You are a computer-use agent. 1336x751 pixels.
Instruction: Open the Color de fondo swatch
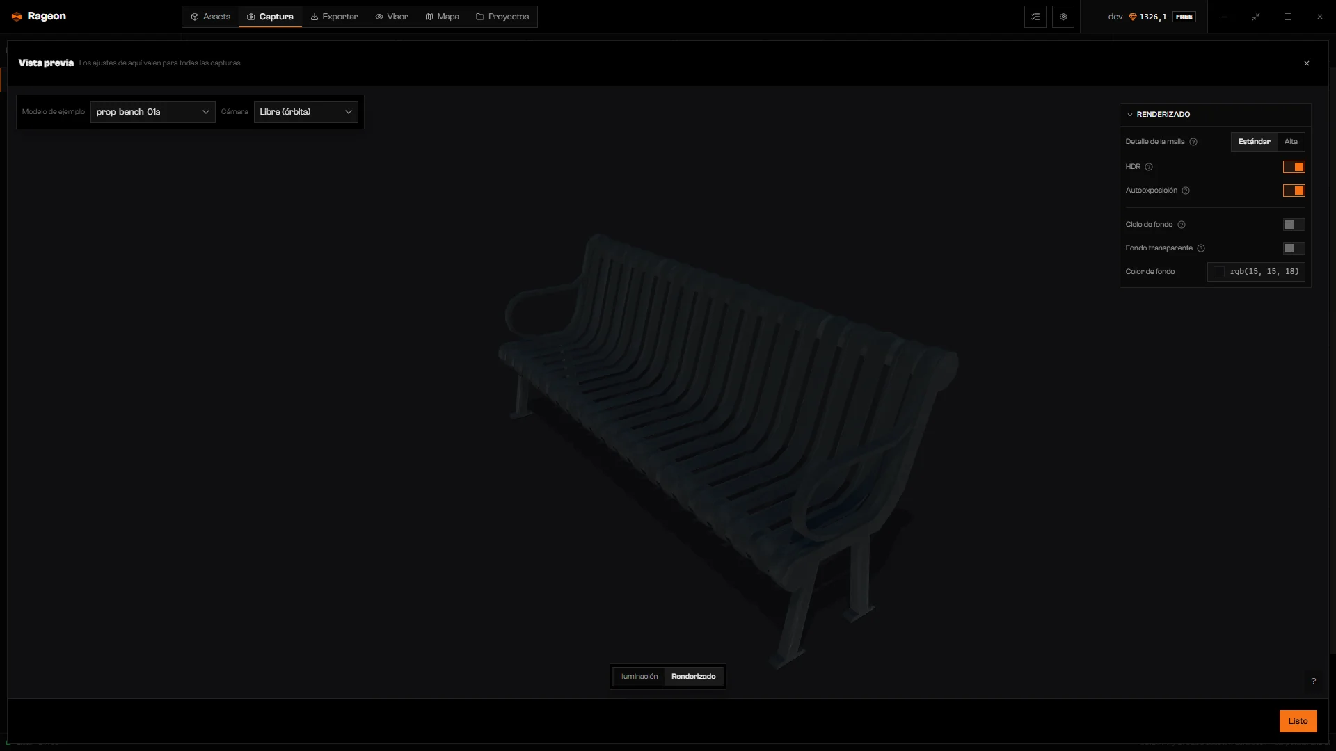[1219, 272]
